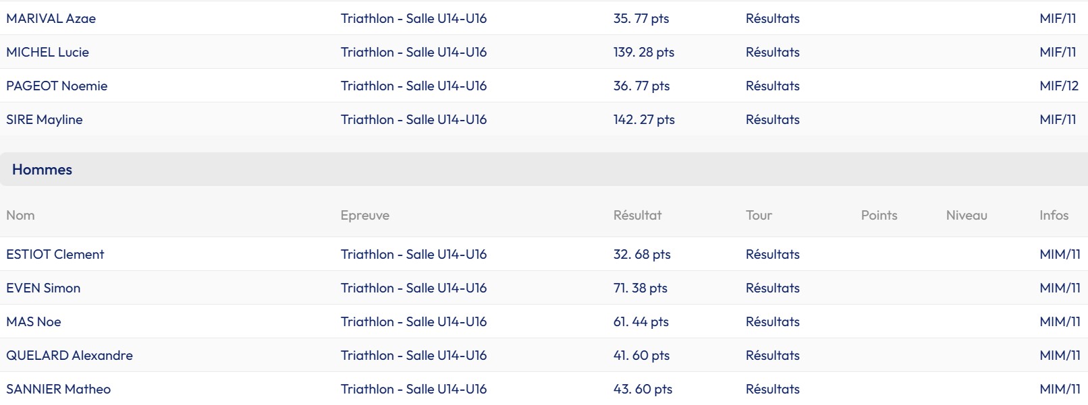View Résultats for SIRE Mayline

click(x=772, y=119)
